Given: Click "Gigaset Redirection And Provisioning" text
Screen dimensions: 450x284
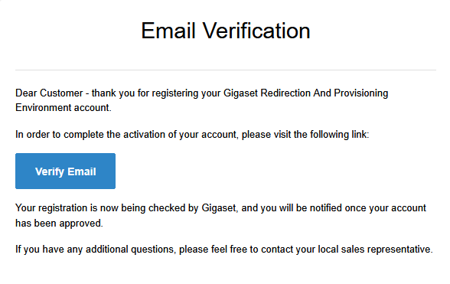Looking at the screenshot, I should tap(305, 93).
